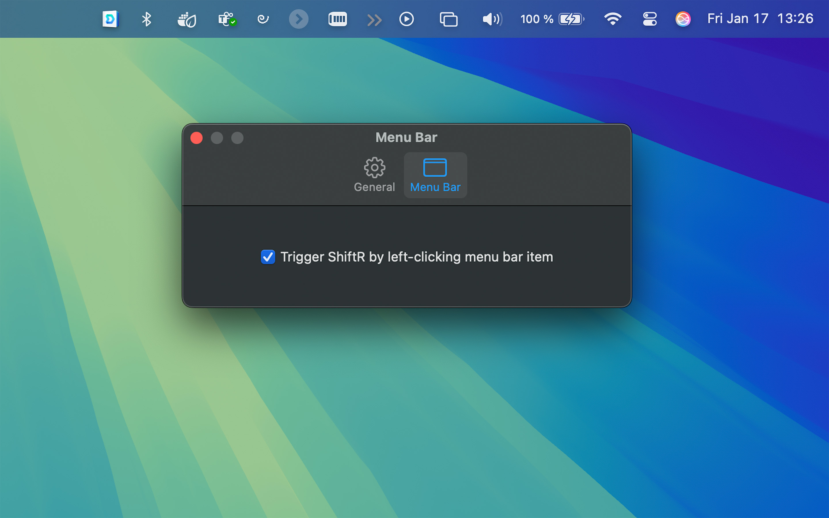The height and width of the screenshot is (518, 829).
Task: Open the battery 100 % status menu
Action: click(x=552, y=19)
